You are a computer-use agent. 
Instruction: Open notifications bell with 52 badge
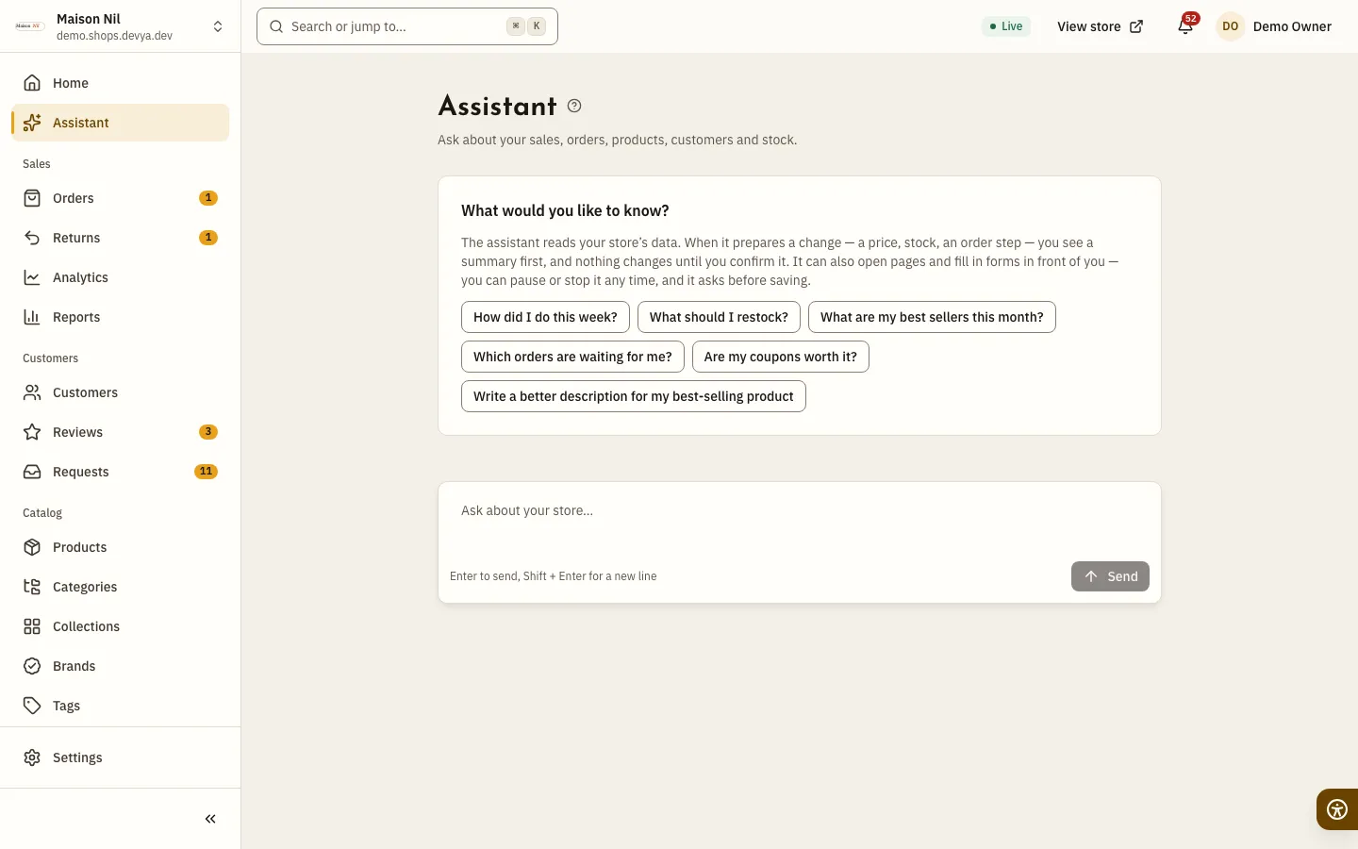pyautogui.click(x=1185, y=26)
